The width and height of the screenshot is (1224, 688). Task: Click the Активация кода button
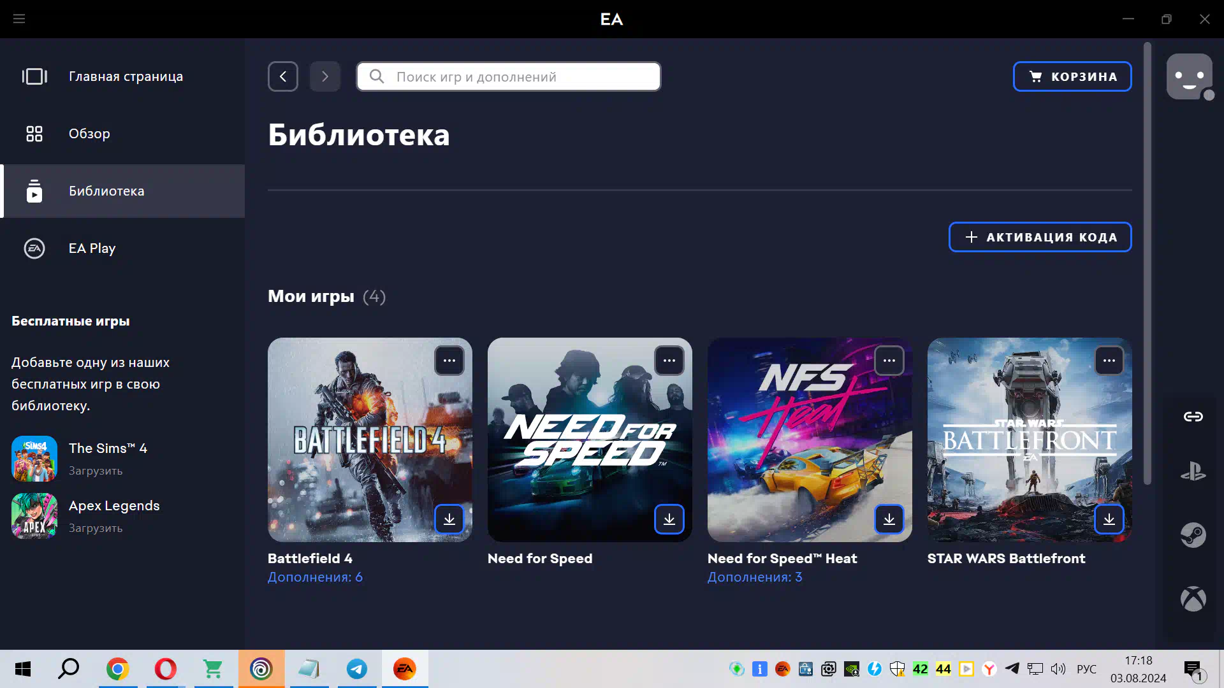click(x=1040, y=237)
